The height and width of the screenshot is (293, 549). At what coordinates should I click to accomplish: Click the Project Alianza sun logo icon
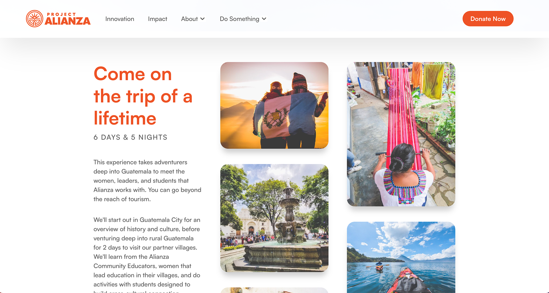point(34,19)
